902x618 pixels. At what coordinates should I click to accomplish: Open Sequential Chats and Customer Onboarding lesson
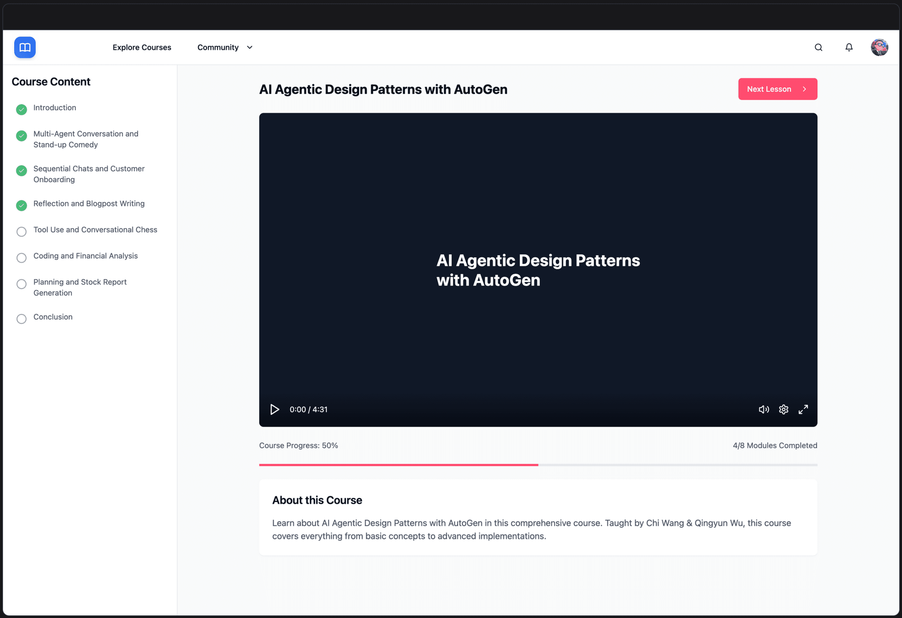click(89, 174)
